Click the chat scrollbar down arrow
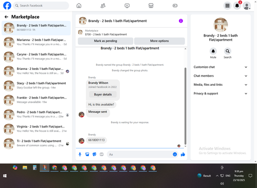The image size is (257, 188). tap(185, 146)
